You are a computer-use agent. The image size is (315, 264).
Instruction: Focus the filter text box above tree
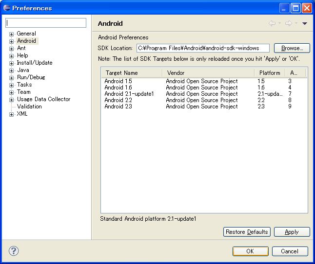(46, 23)
